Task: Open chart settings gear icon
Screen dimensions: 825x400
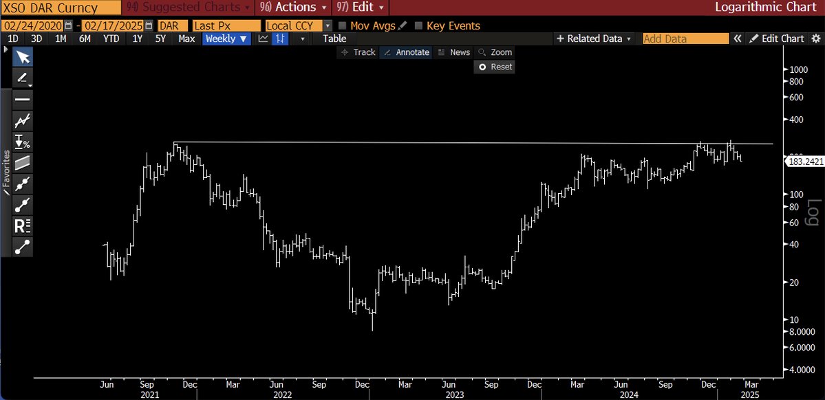Action: click(815, 38)
